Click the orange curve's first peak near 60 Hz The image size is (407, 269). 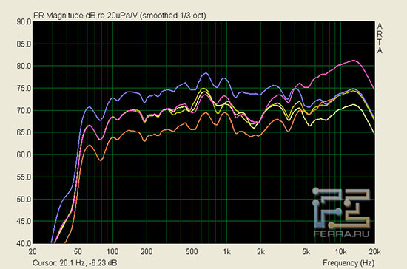tap(90, 146)
